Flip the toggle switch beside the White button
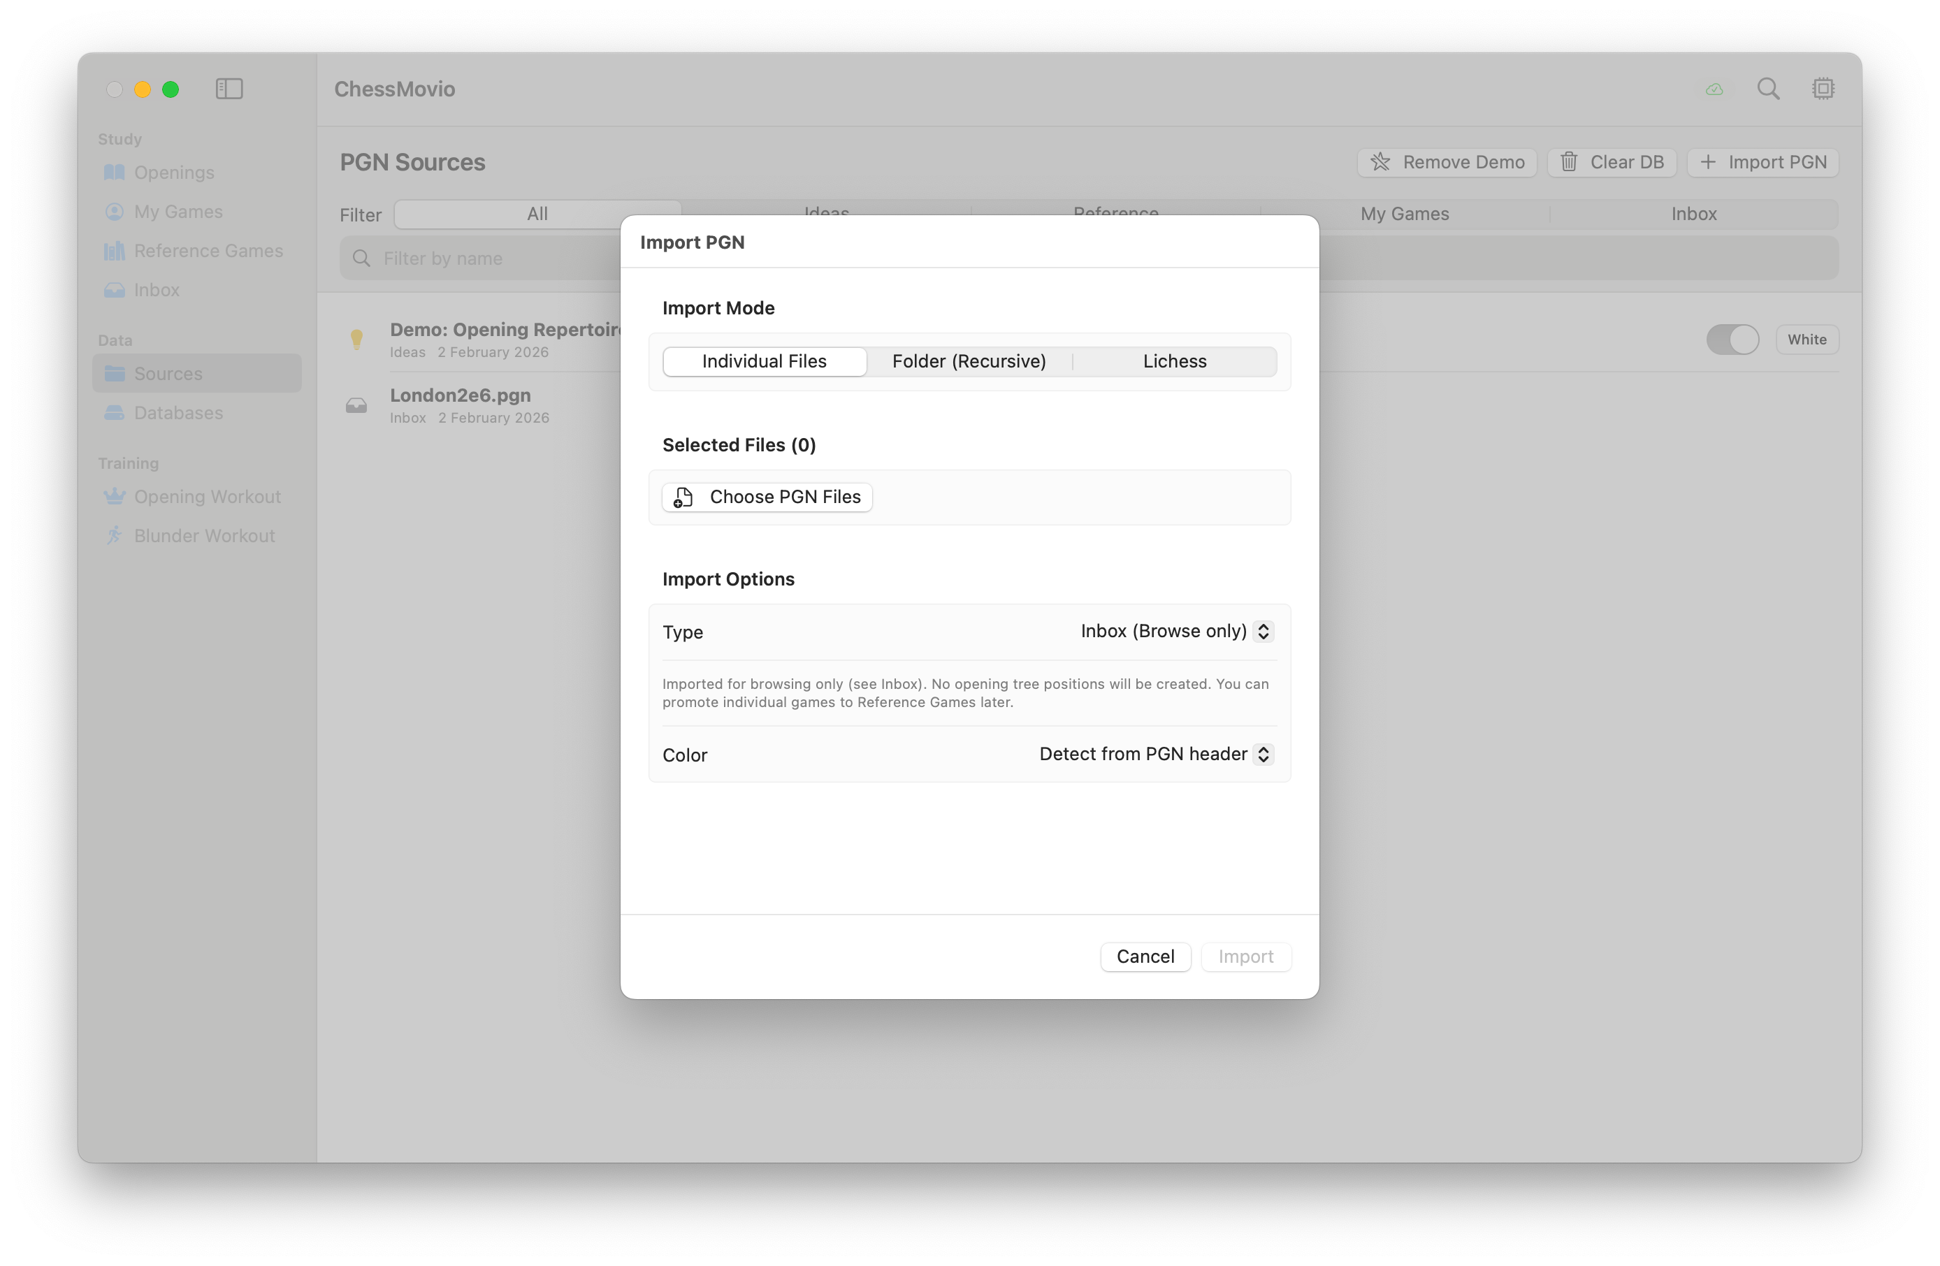 (x=1732, y=340)
